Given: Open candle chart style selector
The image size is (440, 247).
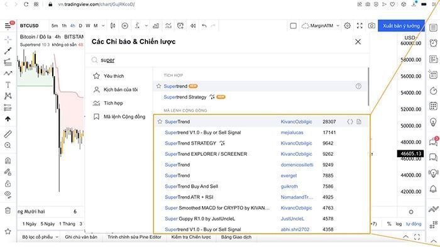Looking at the screenshot, I should pyautogui.click(x=113, y=26).
